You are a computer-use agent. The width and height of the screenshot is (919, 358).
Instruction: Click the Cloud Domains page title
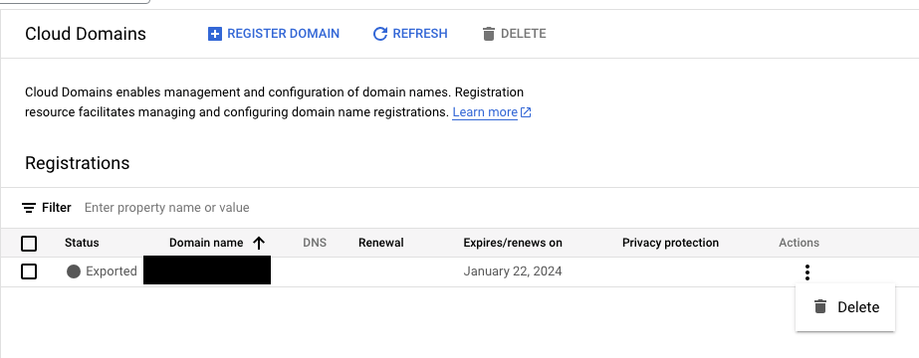click(86, 34)
